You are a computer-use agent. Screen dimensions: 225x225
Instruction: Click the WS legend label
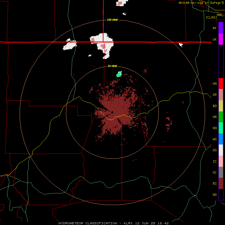click(x=214, y=139)
